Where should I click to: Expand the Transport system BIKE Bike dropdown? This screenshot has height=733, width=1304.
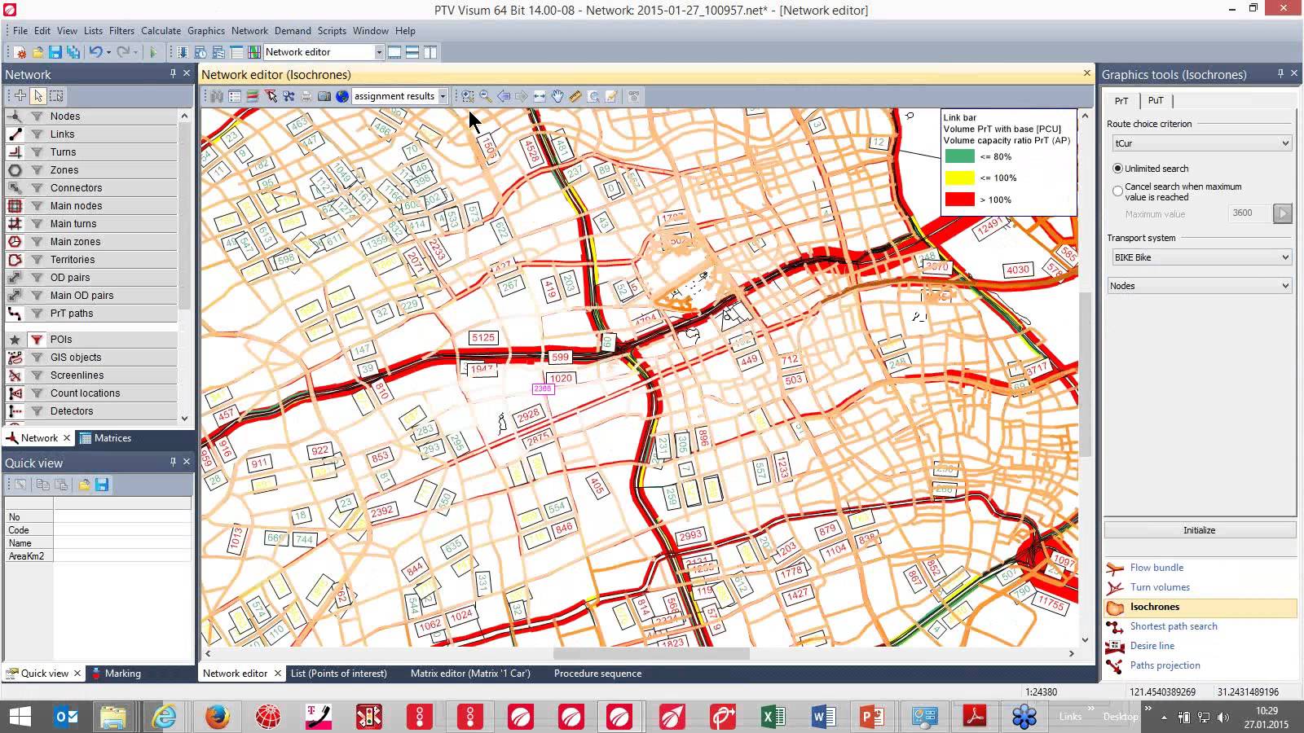(x=1201, y=257)
